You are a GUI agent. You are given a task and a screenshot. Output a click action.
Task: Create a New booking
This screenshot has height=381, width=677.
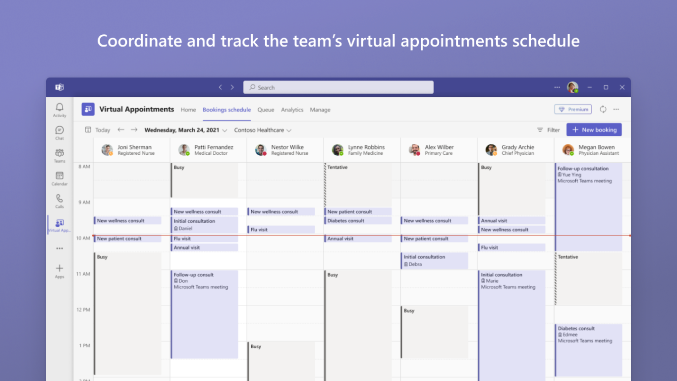coord(594,129)
